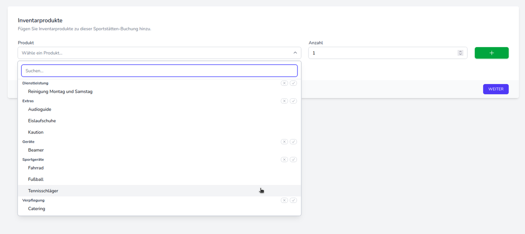Click the checkmark icon beside Geräte group
This screenshot has height=234, width=525.
coord(293,142)
